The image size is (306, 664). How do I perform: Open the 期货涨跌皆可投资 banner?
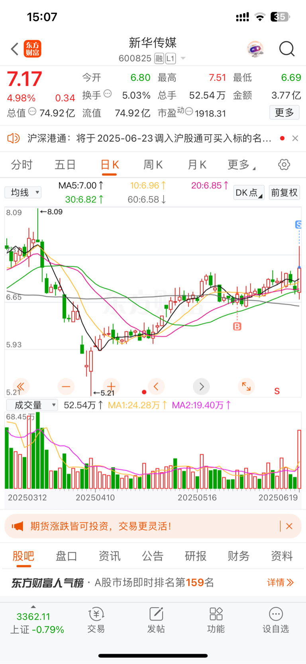(153, 526)
